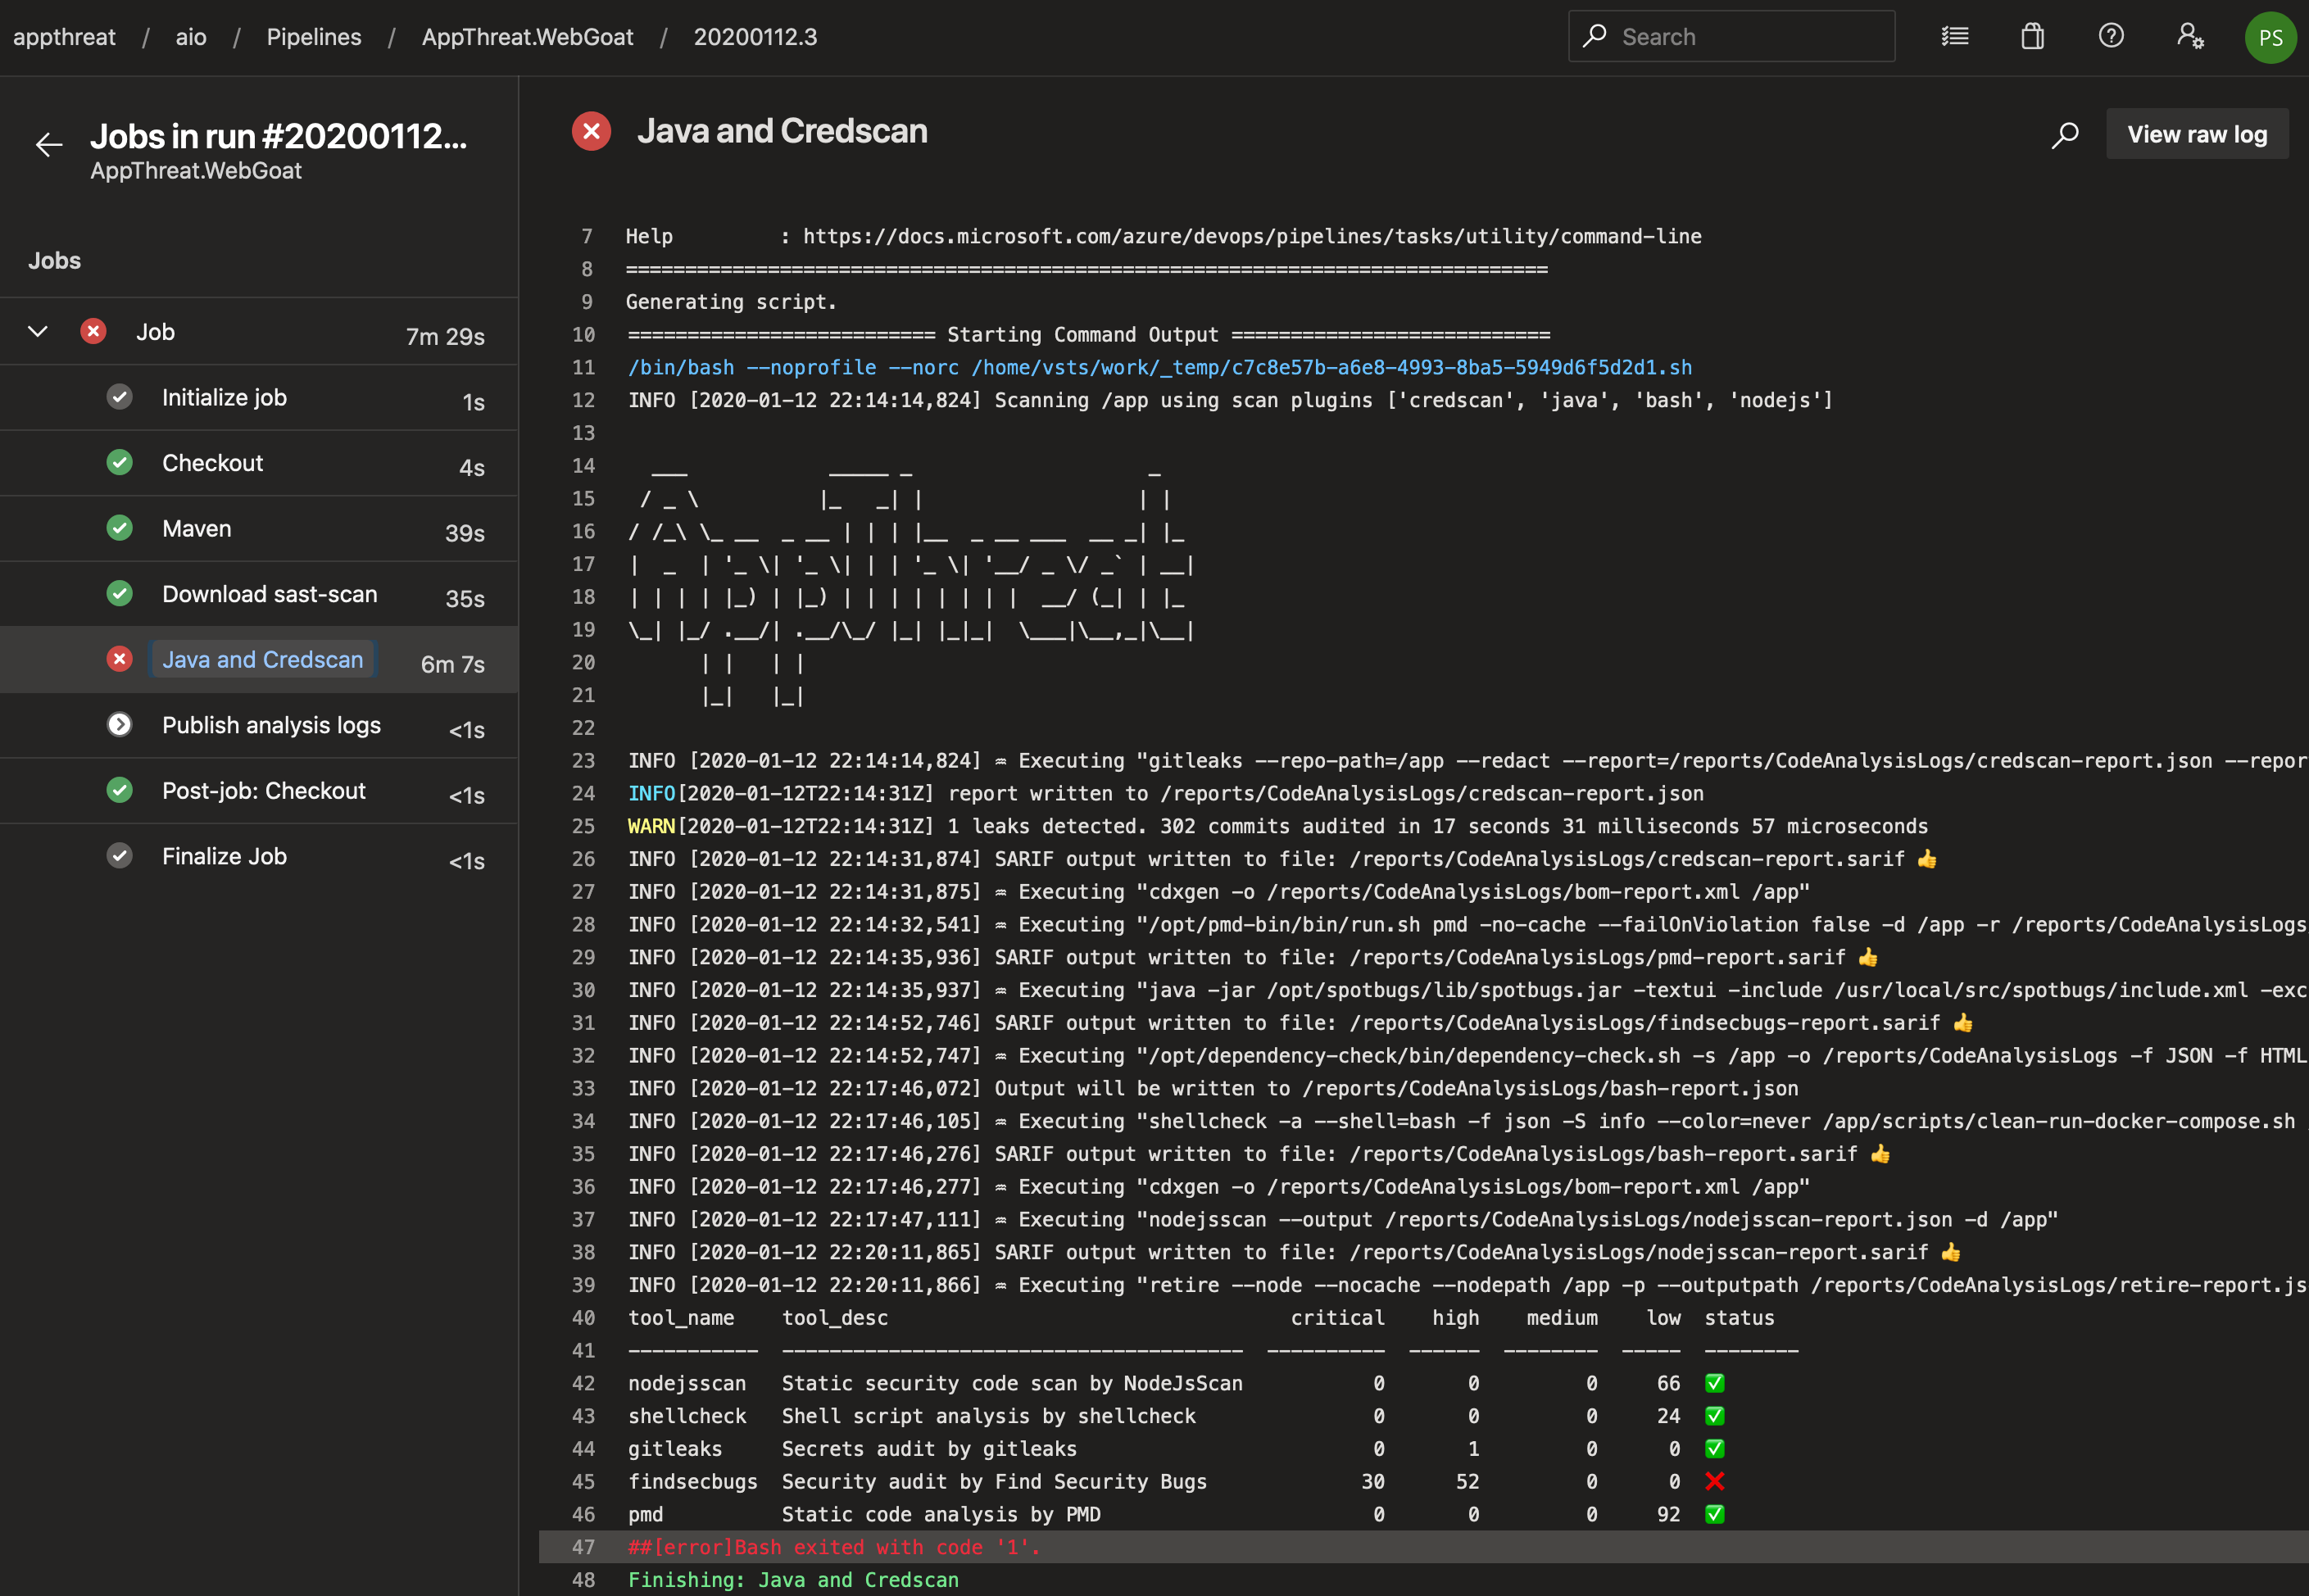
Task: Open the PS profile avatar
Action: (2270, 38)
